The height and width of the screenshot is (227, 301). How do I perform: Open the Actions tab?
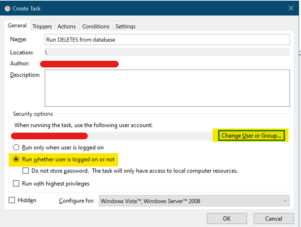(66, 26)
